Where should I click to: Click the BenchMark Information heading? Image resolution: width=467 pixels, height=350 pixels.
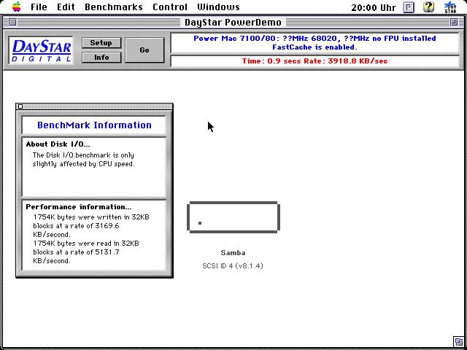click(94, 125)
